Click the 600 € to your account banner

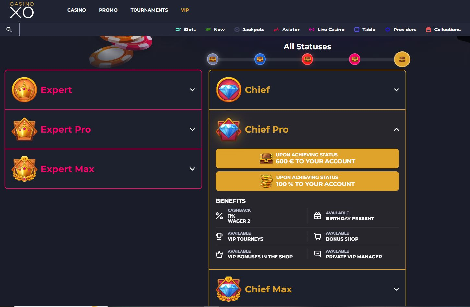pos(307,159)
